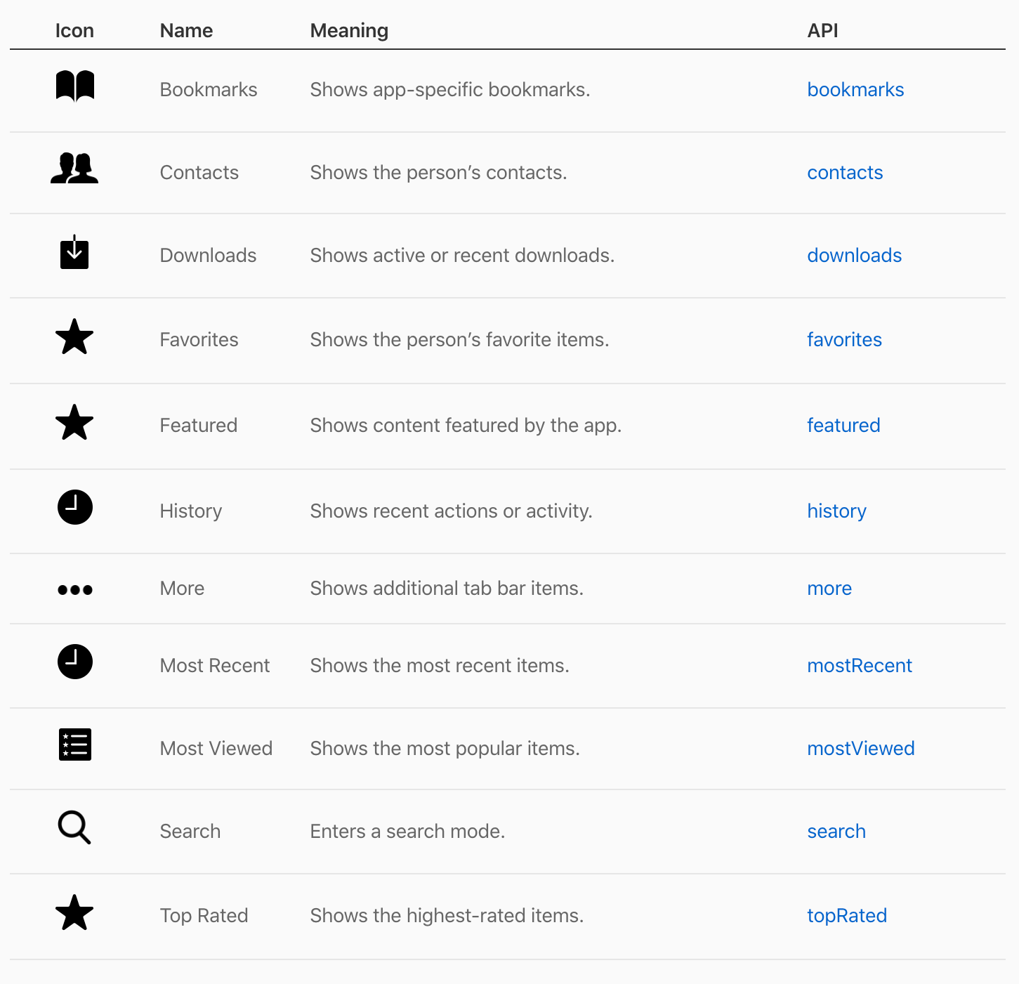Follow the mostViewed API link
The height and width of the screenshot is (984, 1019).
point(861,749)
